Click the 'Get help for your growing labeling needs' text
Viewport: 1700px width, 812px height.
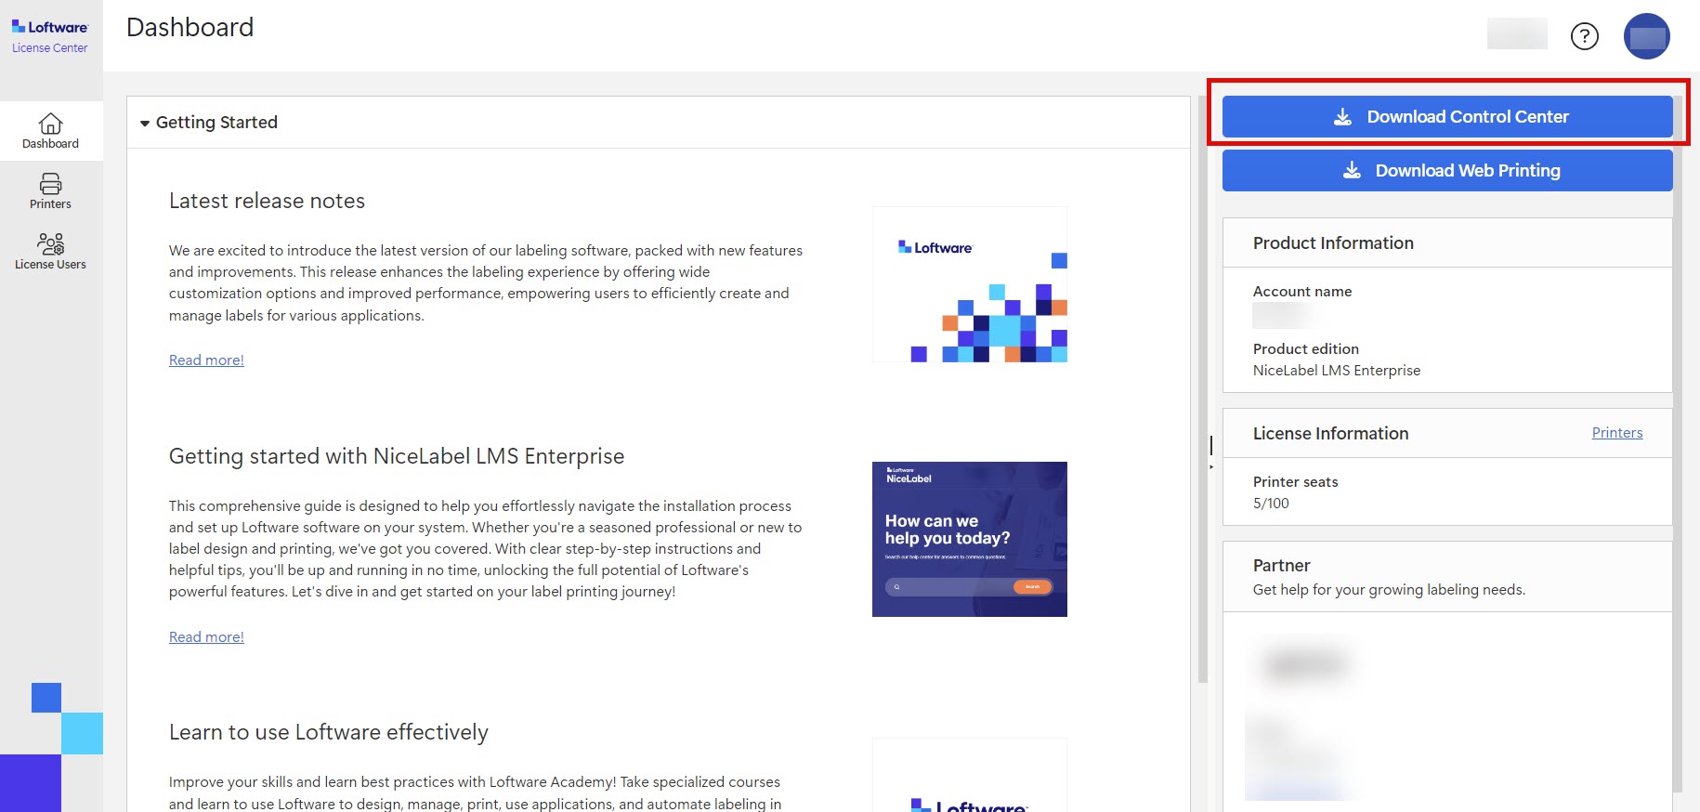(1389, 590)
